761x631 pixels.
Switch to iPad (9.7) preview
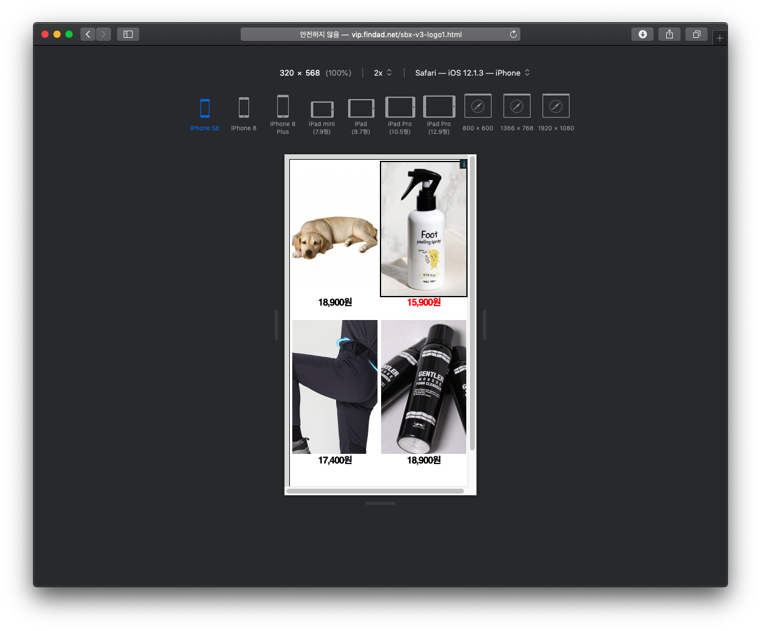point(361,109)
